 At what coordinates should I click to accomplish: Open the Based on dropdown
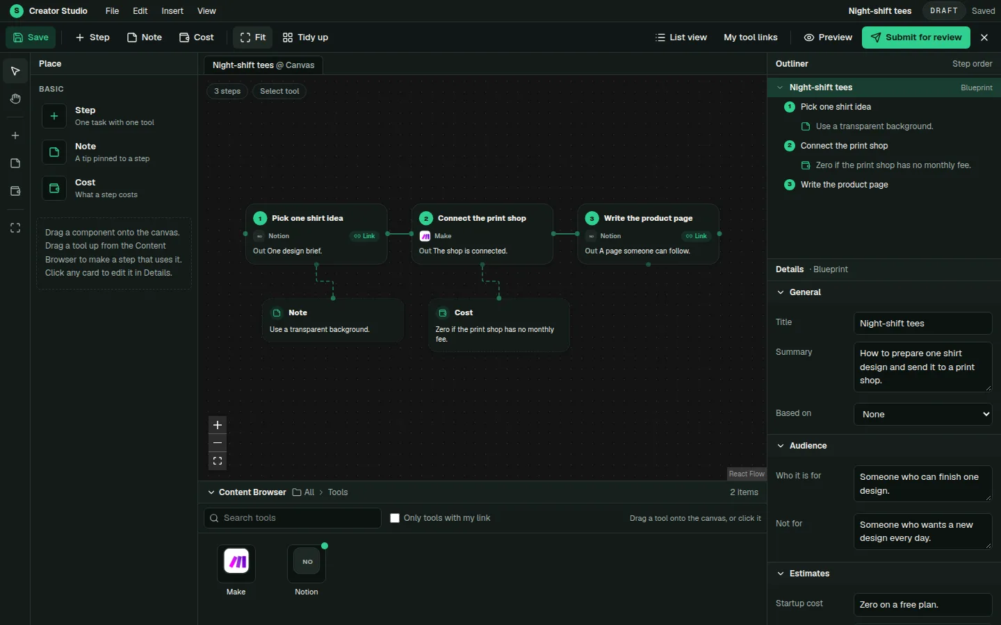(x=922, y=414)
